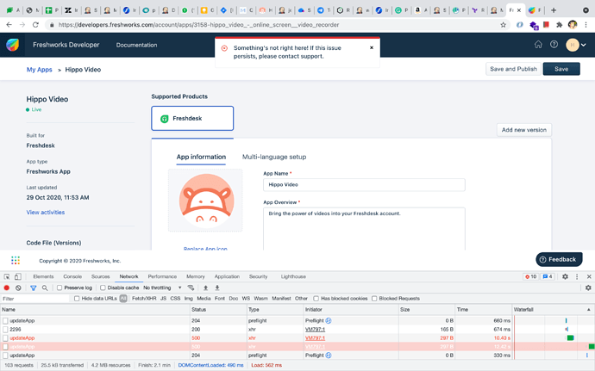Click into the App Overview text area
Viewport: 595px width, 371px height.
click(x=364, y=228)
